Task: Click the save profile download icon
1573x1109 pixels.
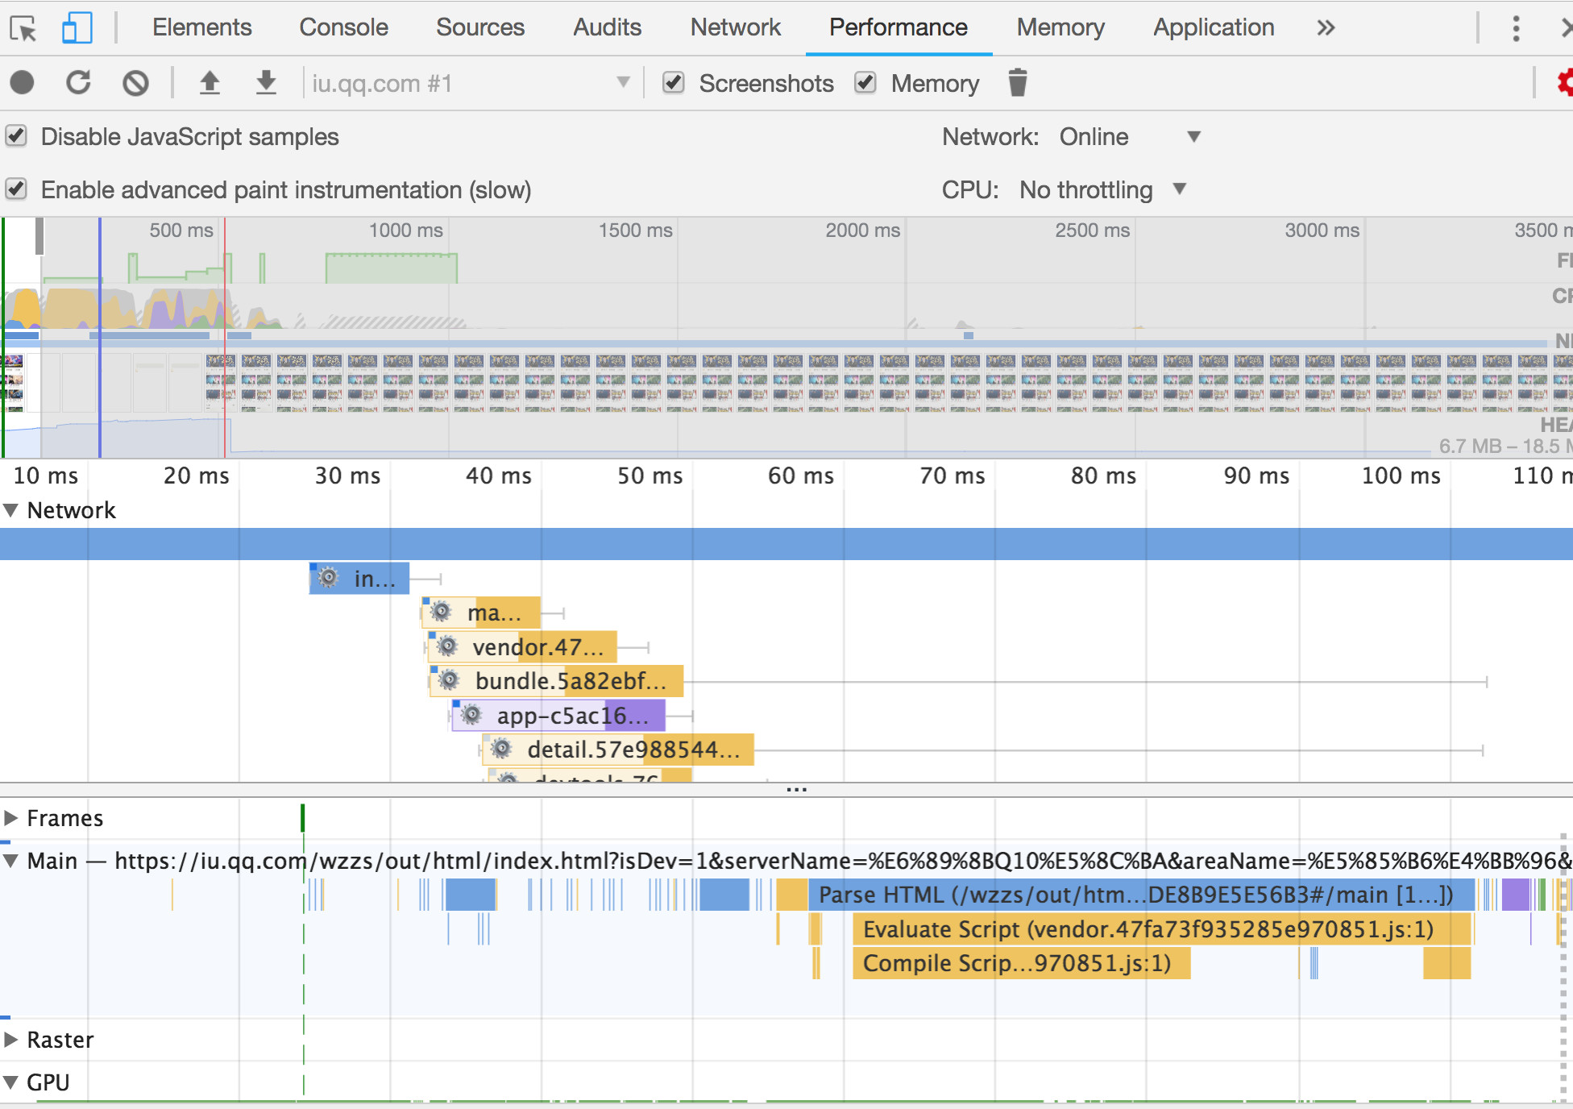Action: 266,83
